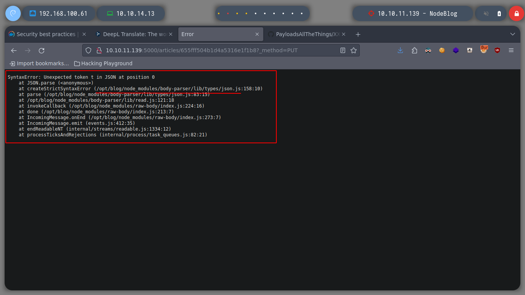Expand the list all tabs chevron
Image resolution: width=525 pixels, height=295 pixels.
click(x=512, y=34)
